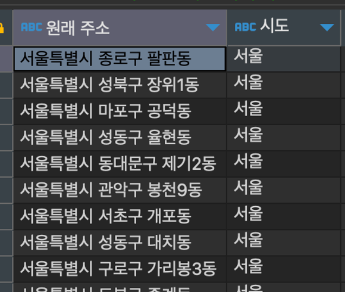Viewport: 345px width, 292px height.
Task: Select cell 서울특별시 성동구 대치동
Action: click(x=120, y=243)
